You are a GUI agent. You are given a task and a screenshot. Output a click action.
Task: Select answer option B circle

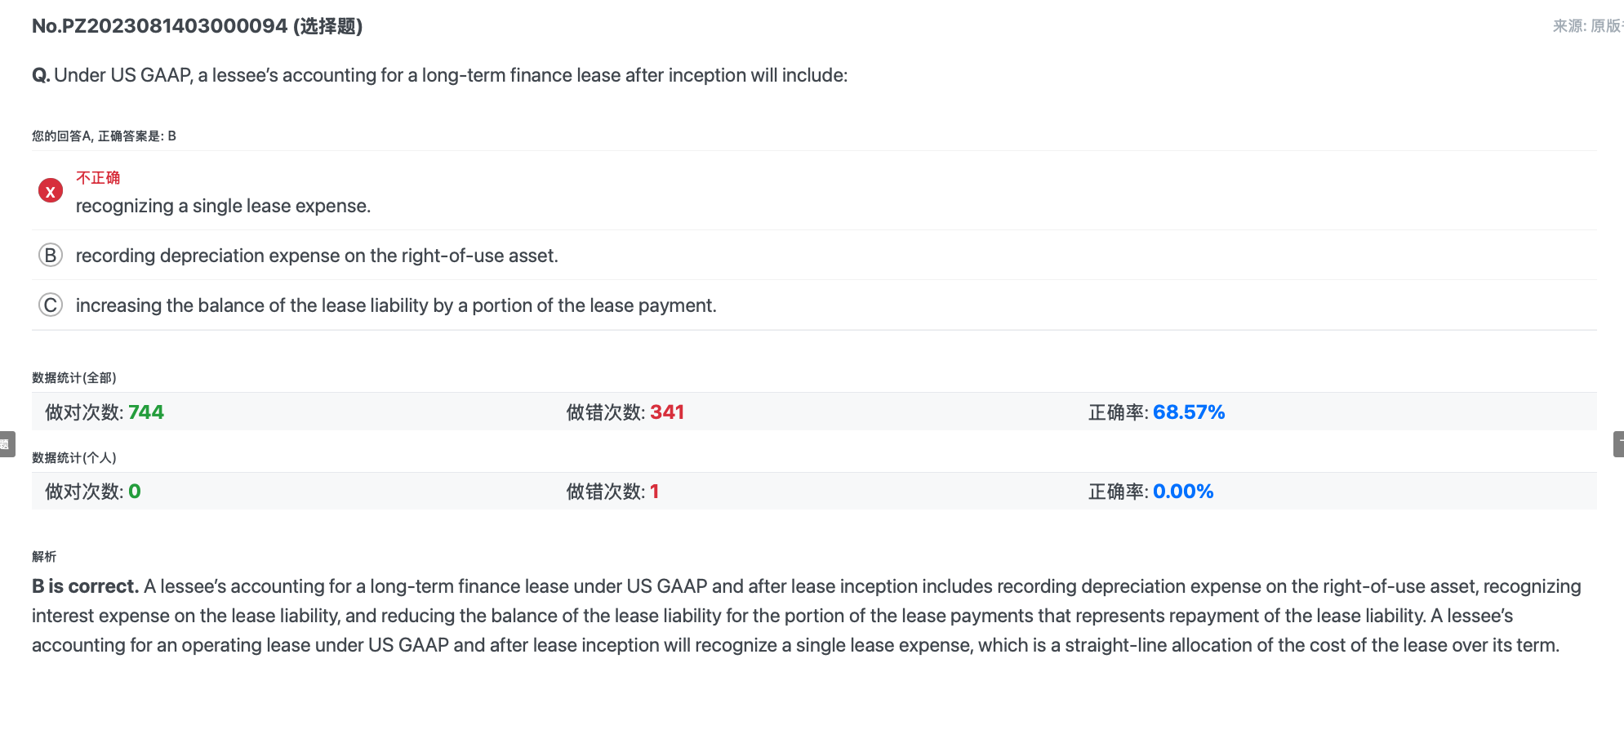[x=51, y=256]
